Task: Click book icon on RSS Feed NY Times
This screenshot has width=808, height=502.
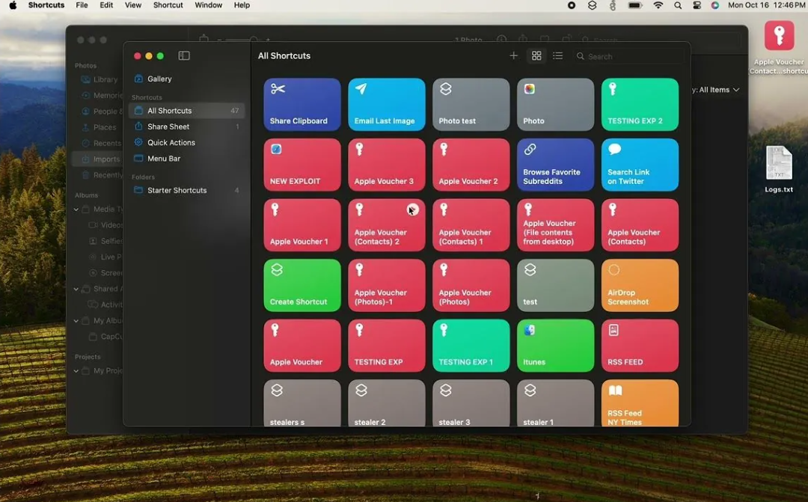Action: pyautogui.click(x=614, y=391)
